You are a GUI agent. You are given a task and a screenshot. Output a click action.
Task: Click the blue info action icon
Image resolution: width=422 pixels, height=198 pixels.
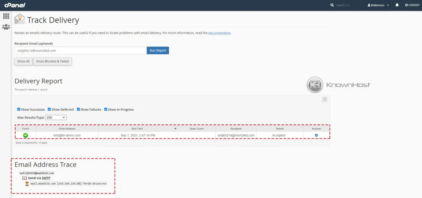(316, 135)
